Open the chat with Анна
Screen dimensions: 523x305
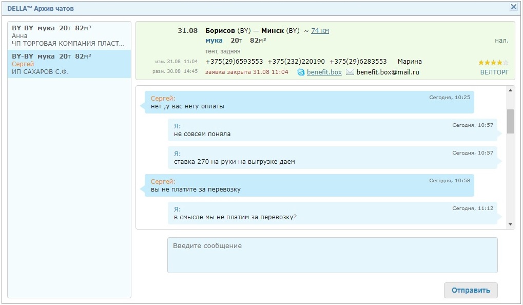tap(69, 35)
